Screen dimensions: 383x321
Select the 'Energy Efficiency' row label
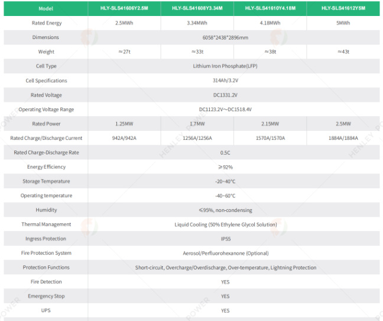pos(46,167)
